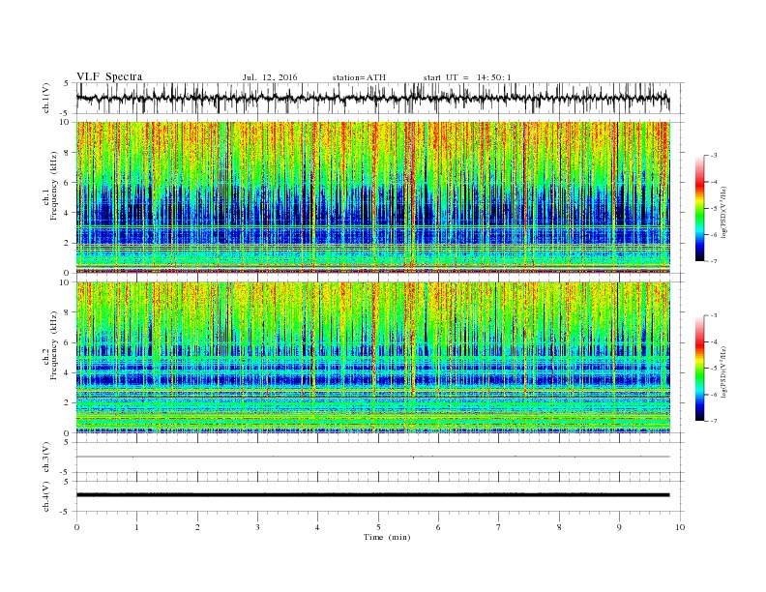Viewport: 766px width, 592px height.
Task: Click the time-axis tick label "3"
Action: pos(257,527)
